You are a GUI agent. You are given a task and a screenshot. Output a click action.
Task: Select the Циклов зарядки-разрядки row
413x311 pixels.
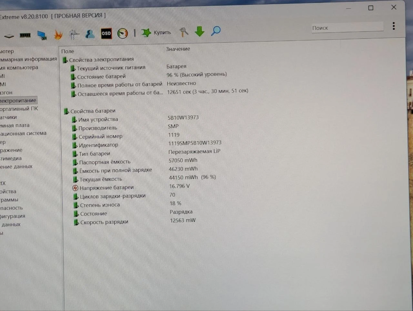pos(125,196)
